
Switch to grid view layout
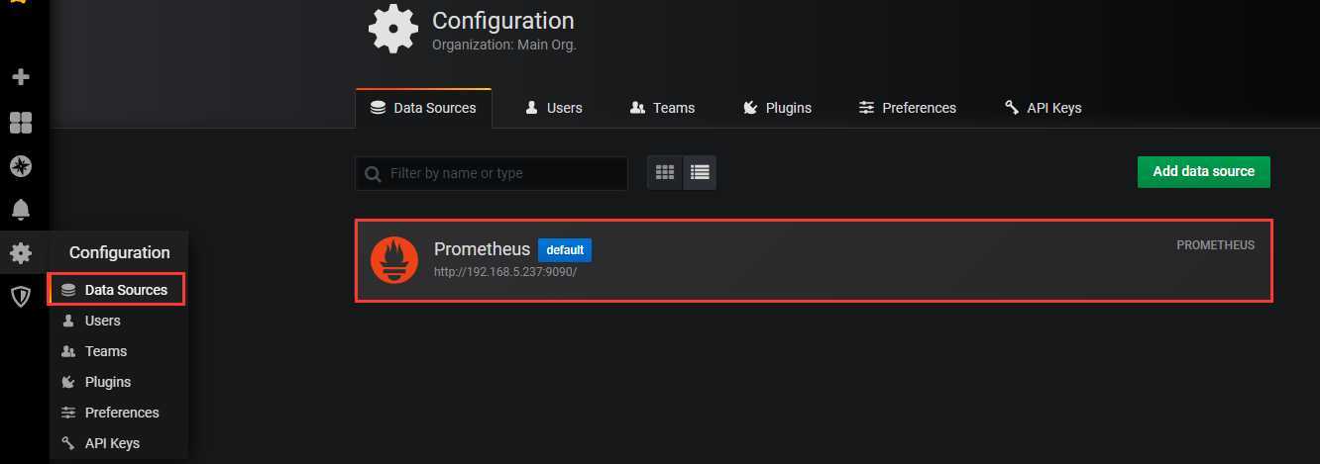(665, 172)
